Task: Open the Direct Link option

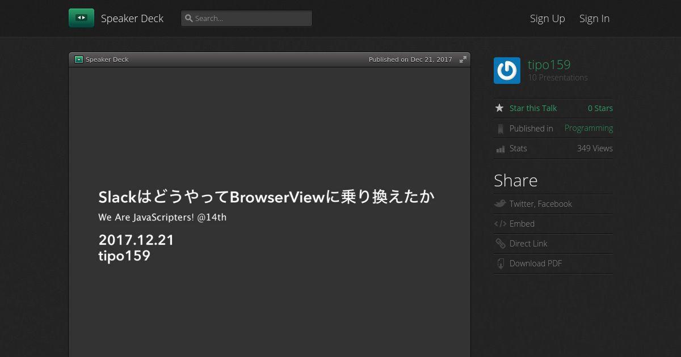Action: [x=528, y=244]
